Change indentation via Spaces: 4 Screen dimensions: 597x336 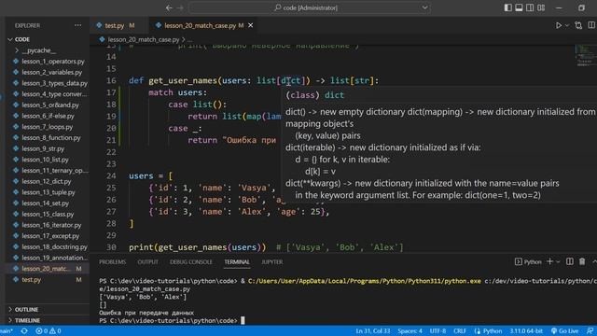pos(410,331)
